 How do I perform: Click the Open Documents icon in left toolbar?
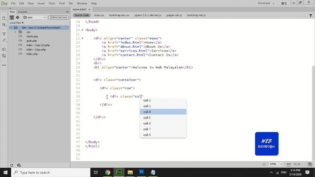coord(4,18)
